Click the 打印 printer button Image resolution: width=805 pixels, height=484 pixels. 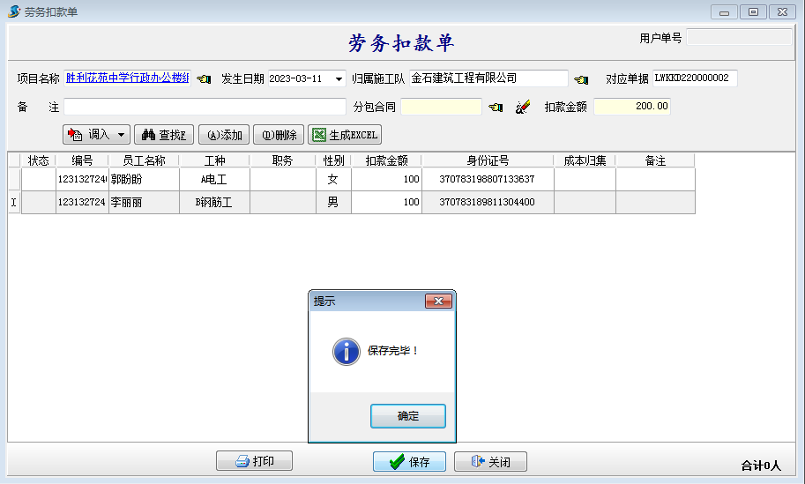pyautogui.click(x=254, y=461)
